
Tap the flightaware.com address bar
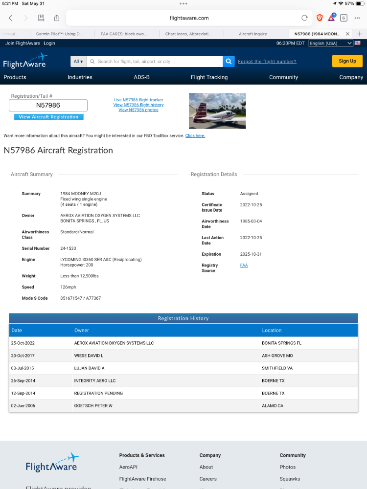(189, 18)
